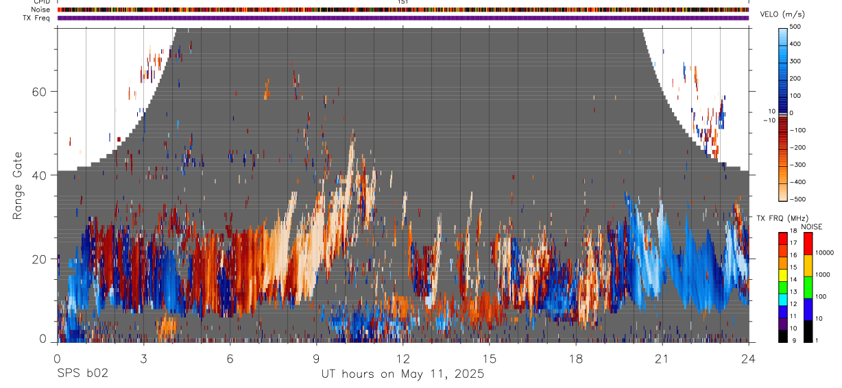Click hour tick label 18 on time axis
This screenshot has height=388, width=842.
coord(575,359)
